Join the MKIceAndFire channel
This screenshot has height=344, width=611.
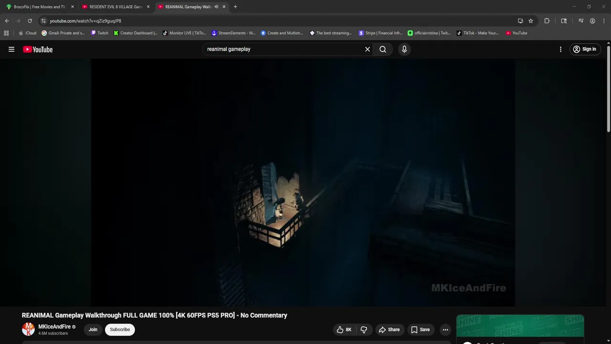tap(93, 330)
